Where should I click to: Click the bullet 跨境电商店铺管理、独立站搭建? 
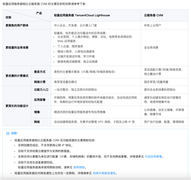point(77,62)
